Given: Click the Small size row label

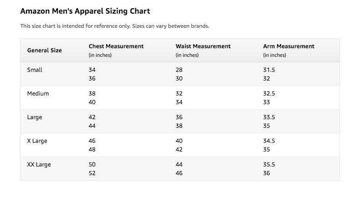Looking at the screenshot, I should point(35,70).
